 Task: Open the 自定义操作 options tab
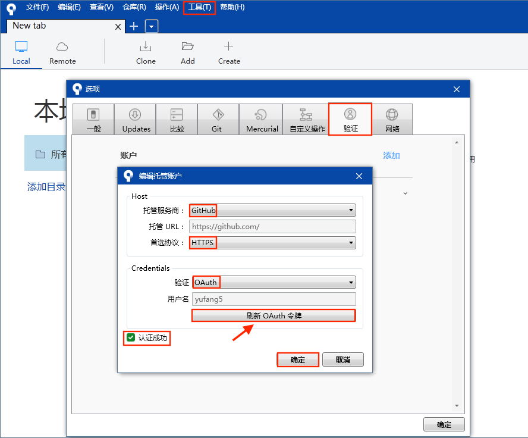tap(306, 120)
